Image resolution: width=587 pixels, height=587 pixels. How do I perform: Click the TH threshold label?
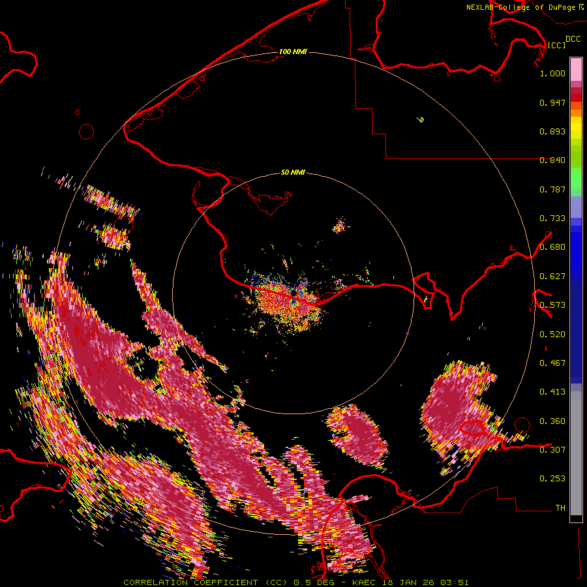point(560,508)
